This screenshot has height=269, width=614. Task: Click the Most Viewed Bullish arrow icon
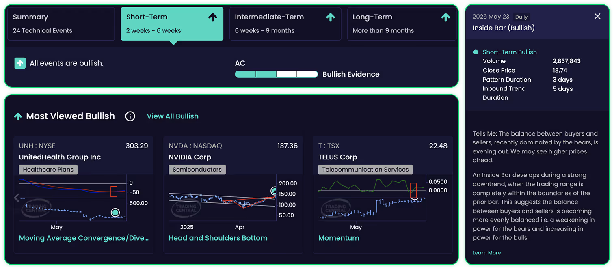coord(18,116)
